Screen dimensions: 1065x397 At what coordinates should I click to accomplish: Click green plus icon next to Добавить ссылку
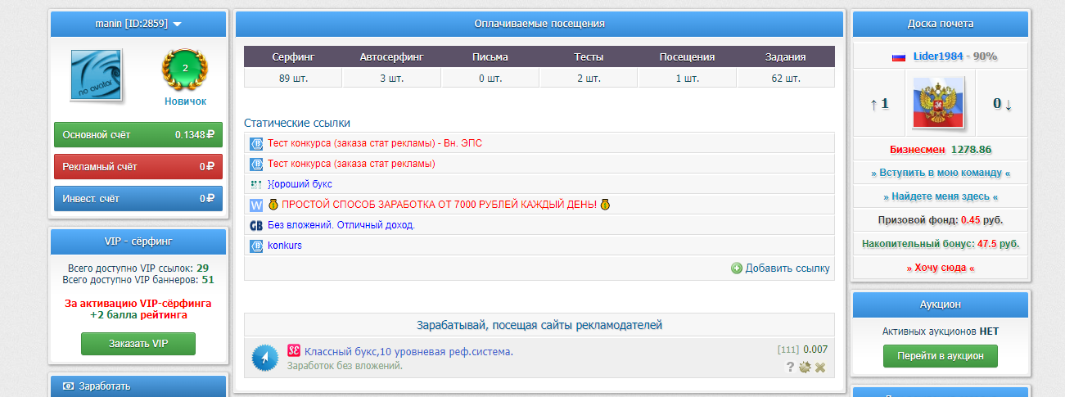(737, 268)
